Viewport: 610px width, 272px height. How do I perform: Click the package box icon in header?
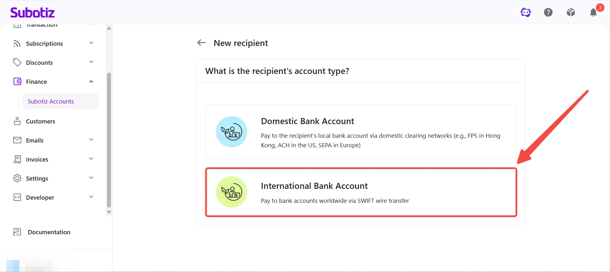571,12
